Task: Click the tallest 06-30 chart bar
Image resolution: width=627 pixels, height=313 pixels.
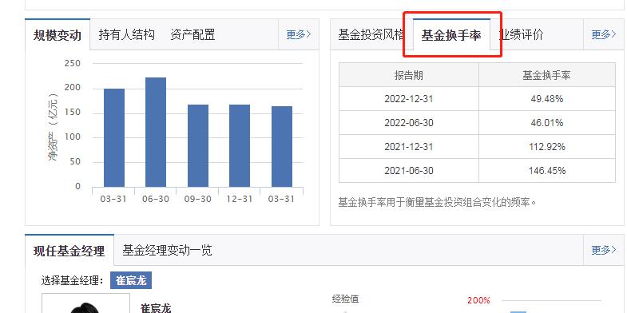Action: [x=156, y=133]
